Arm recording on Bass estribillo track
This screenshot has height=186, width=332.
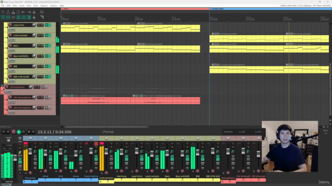(x=10, y=56)
